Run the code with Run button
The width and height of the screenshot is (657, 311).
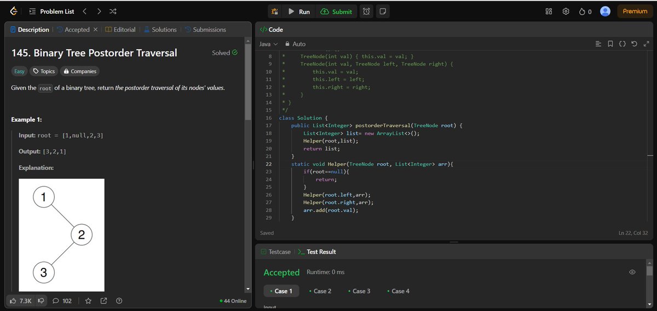299,11
